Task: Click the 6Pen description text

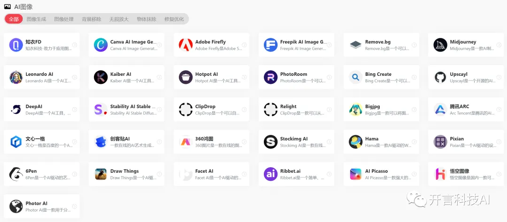Action: [x=48, y=178]
